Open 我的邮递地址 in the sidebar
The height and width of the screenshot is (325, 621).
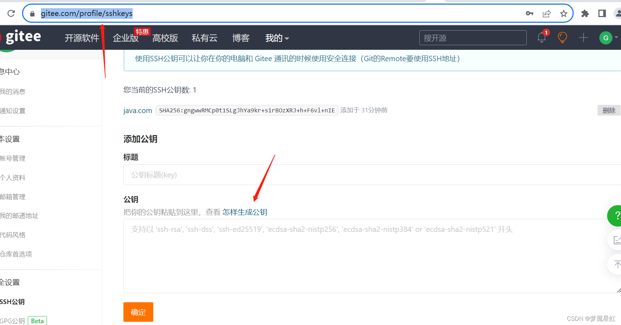[19, 215]
